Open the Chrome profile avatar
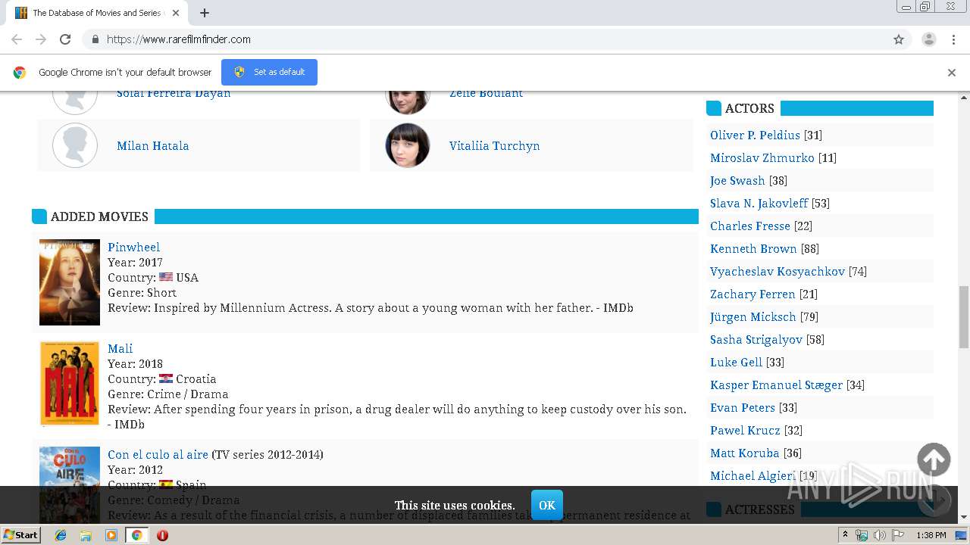This screenshot has width=970, height=545. click(x=929, y=39)
